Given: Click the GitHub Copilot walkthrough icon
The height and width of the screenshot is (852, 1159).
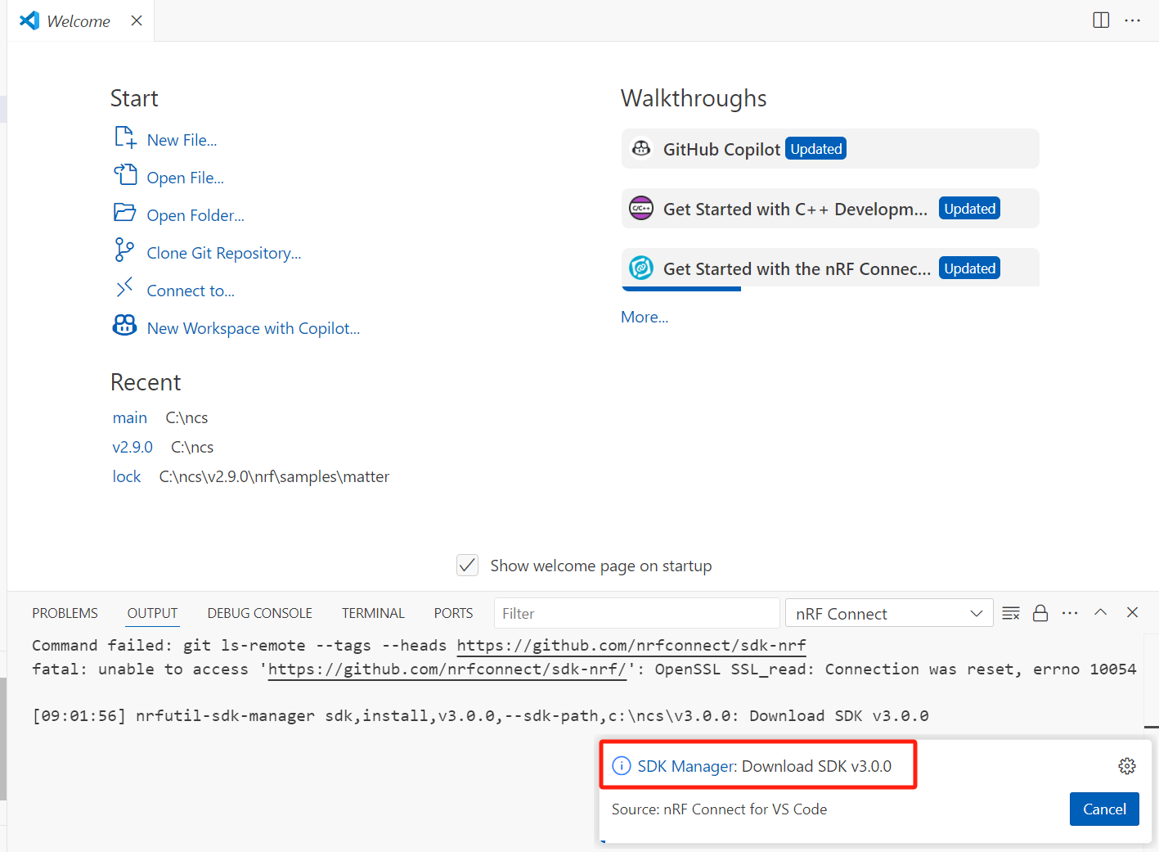Looking at the screenshot, I should [641, 148].
